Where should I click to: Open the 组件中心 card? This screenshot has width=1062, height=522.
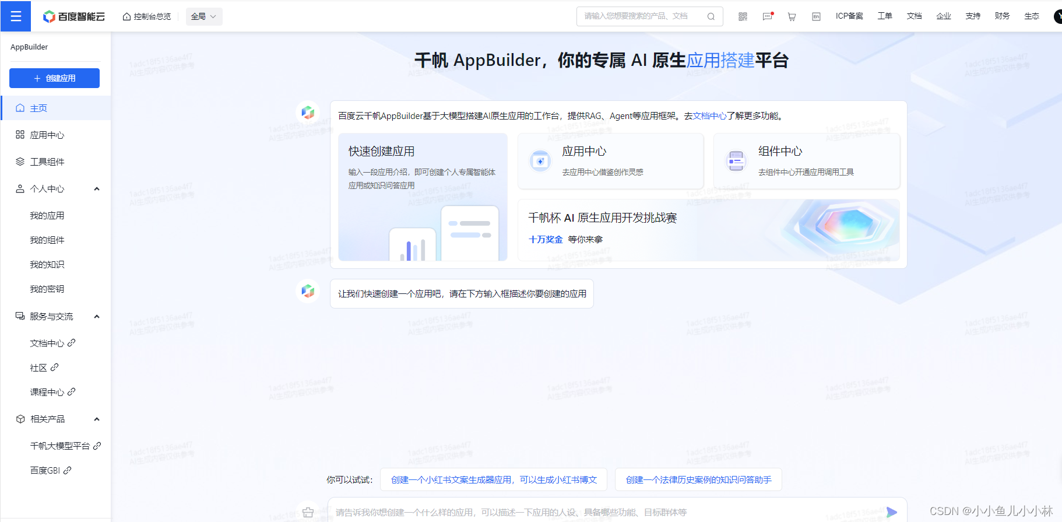point(807,161)
